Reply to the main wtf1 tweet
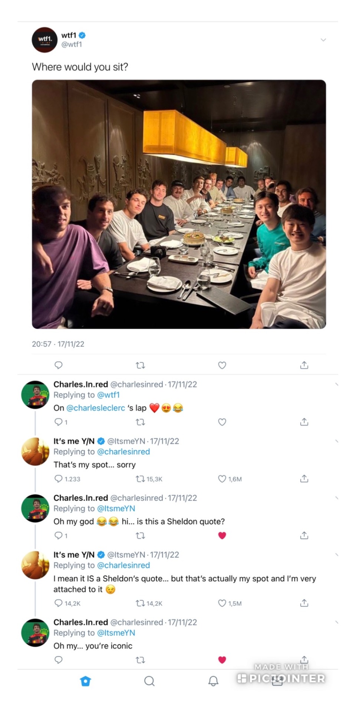Image resolution: width=356 pixels, height=712 pixels. click(59, 365)
